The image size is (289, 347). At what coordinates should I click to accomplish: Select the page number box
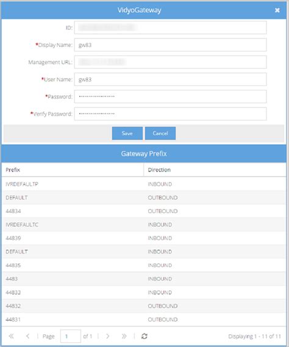click(x=71, y=336)
